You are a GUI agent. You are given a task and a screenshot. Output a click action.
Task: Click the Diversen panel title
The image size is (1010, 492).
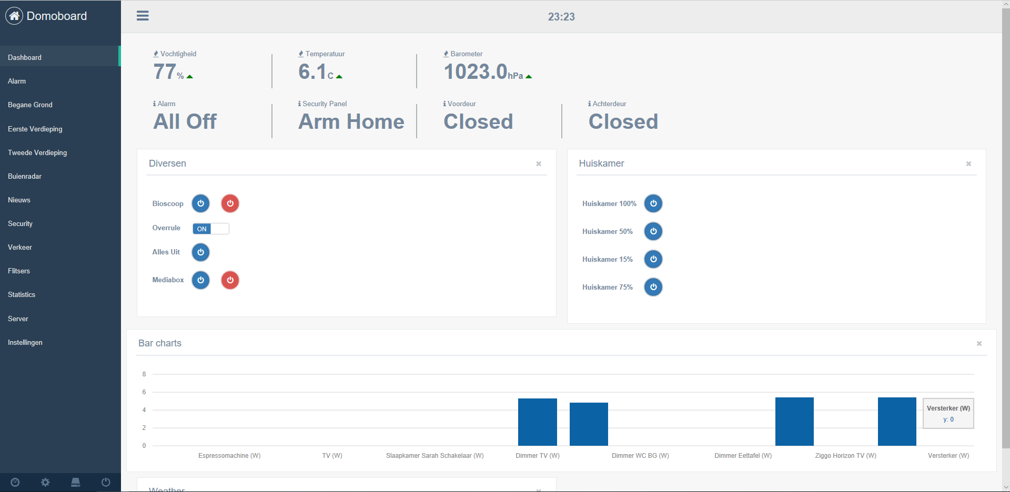[x=167, y=163]
